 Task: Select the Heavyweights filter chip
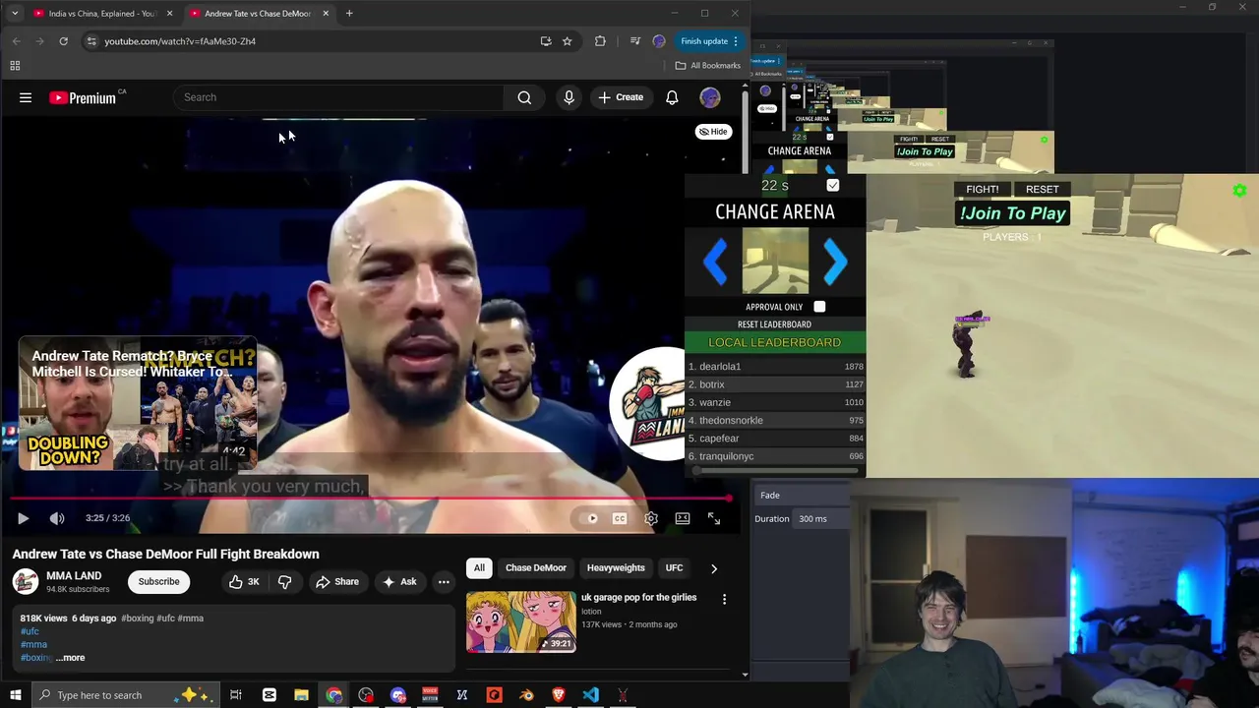[x=616, y=568]
